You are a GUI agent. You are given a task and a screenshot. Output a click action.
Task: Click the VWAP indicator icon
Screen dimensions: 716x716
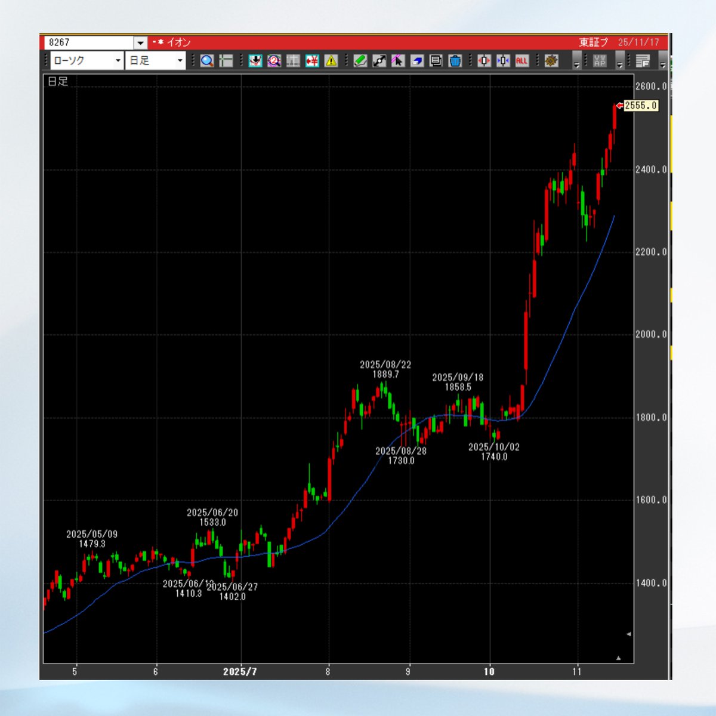click(600, 60)
